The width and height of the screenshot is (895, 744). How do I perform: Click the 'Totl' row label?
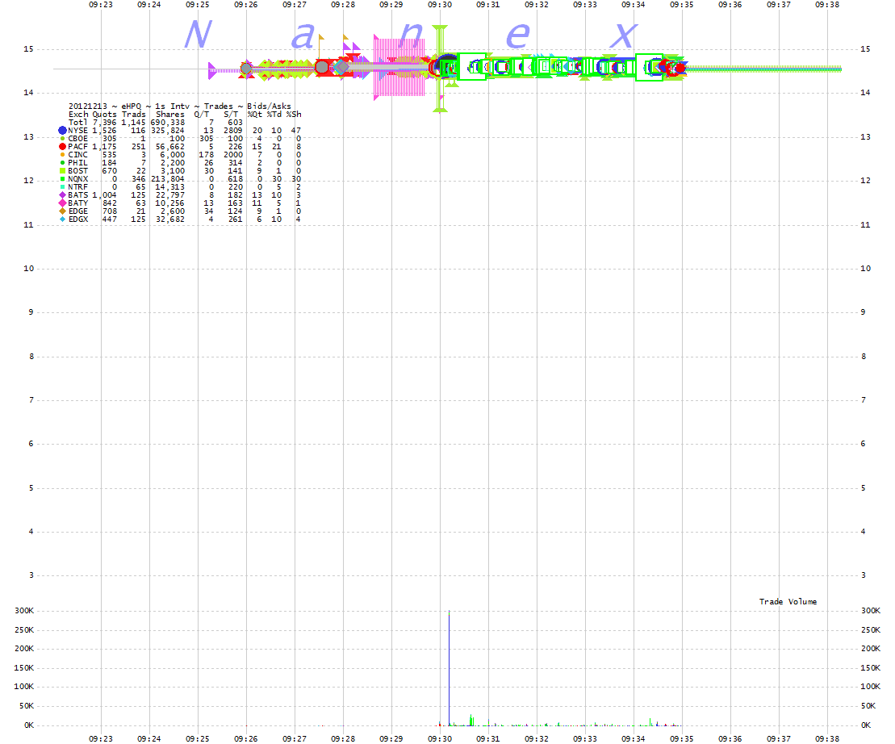click(x=78, y=123)
